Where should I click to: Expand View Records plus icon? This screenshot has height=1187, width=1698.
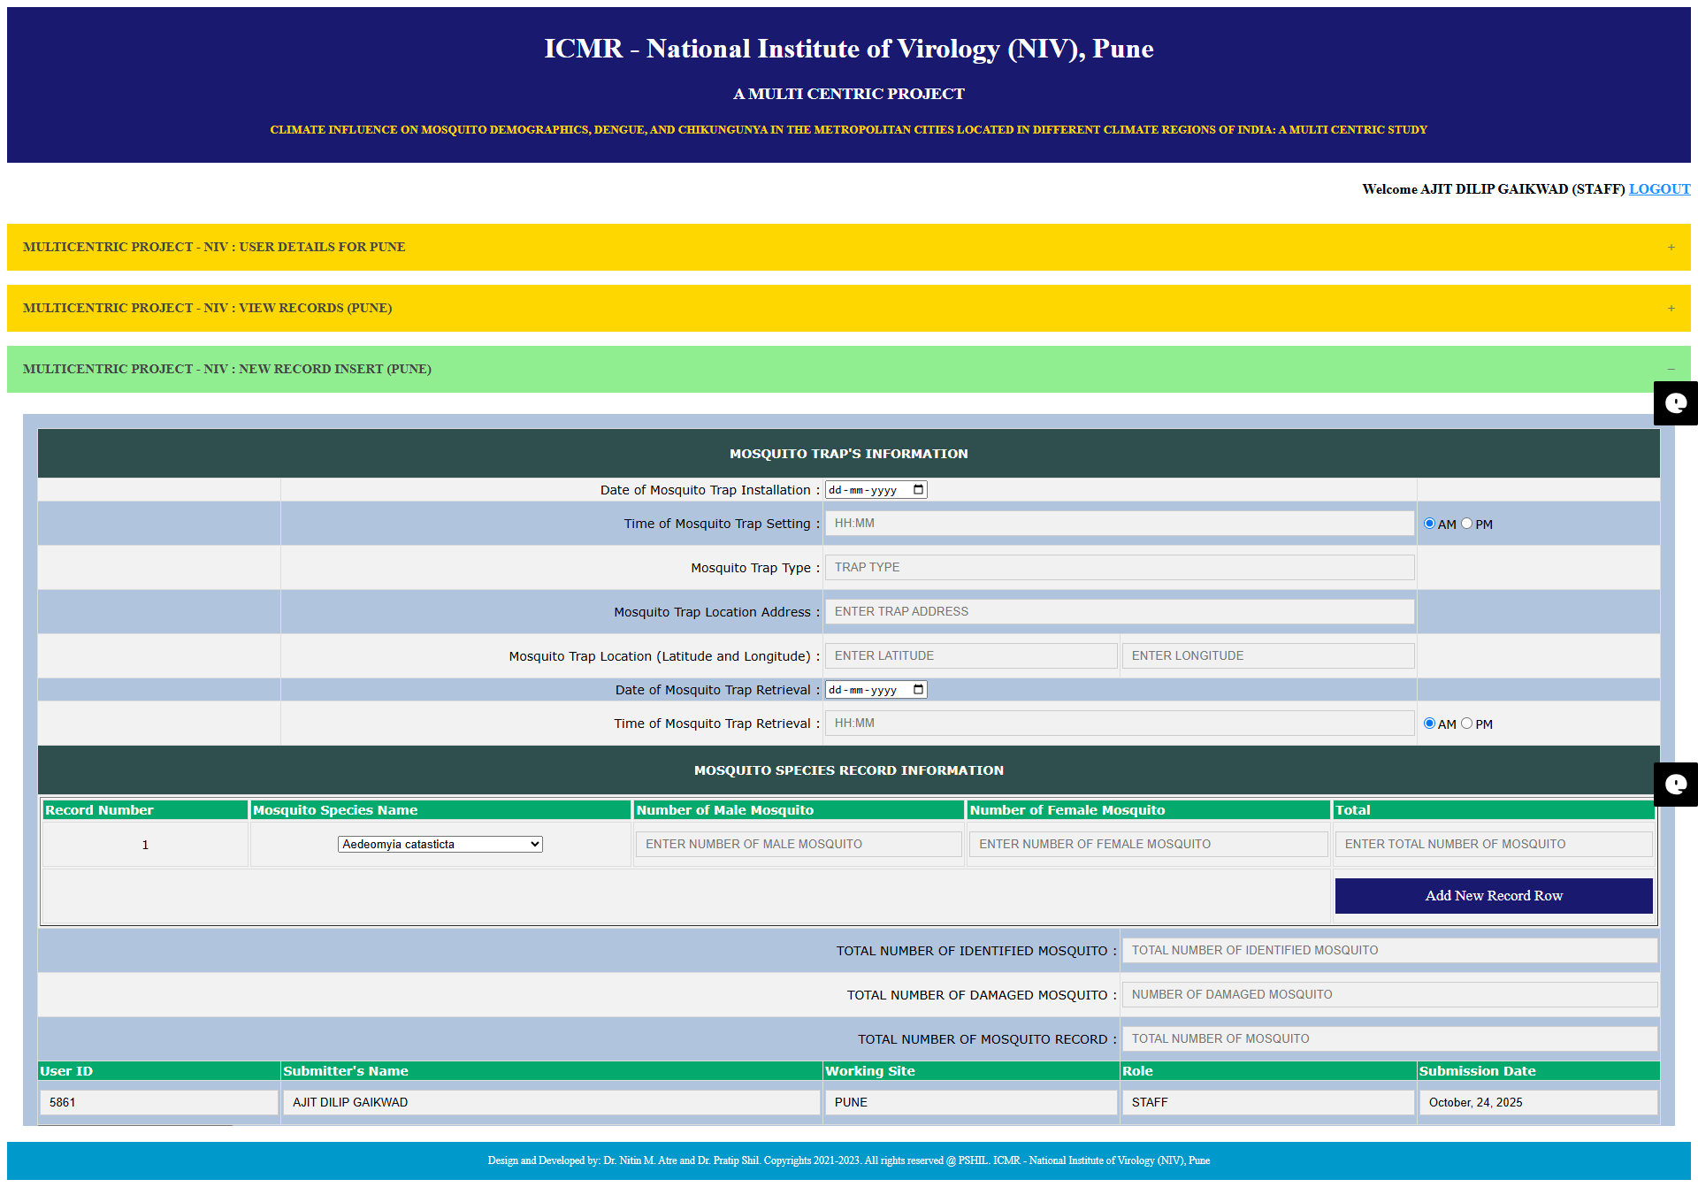(1671, 309)
